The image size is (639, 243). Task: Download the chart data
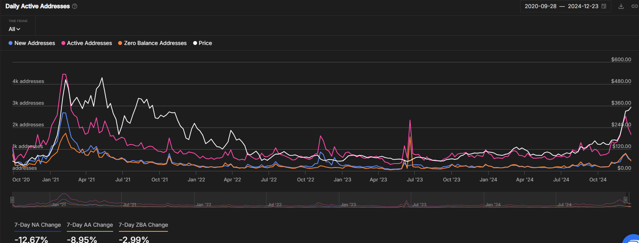(621, 6)
